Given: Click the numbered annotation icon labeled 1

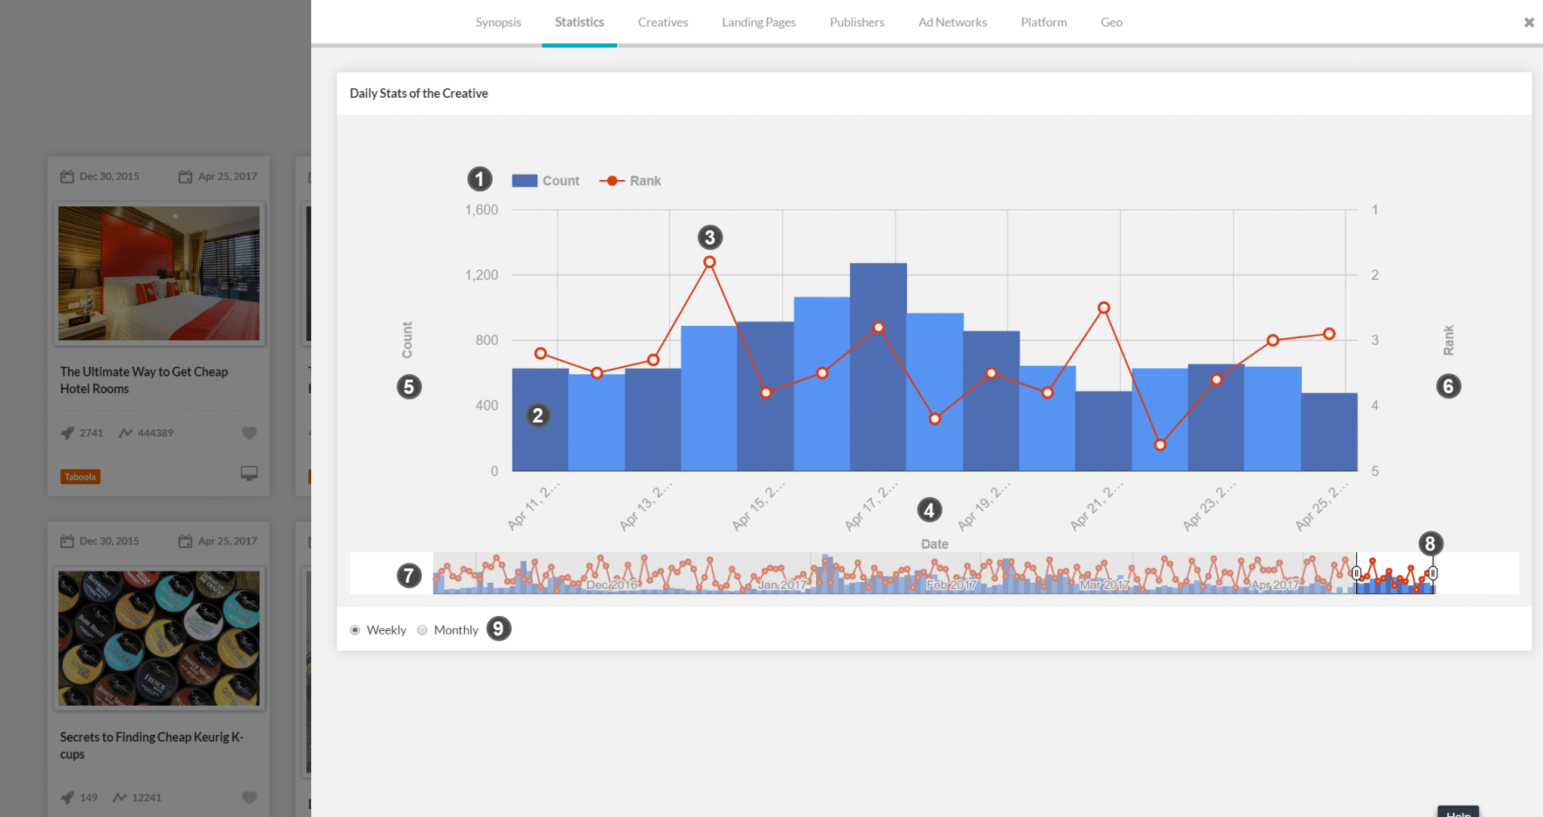Looking at the screenshot, I should pyautogui.click(x=480, y=179).
